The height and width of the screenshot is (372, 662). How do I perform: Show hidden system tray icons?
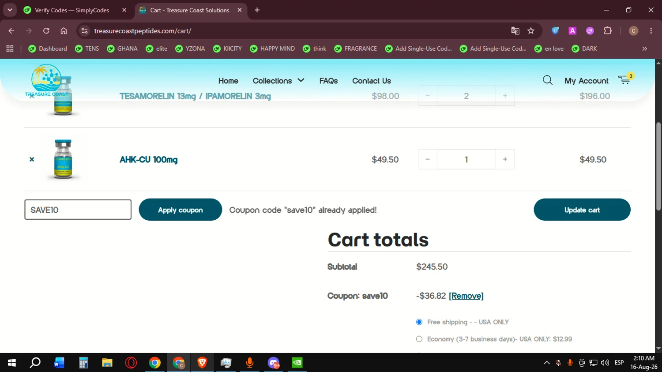click(547, 363)
